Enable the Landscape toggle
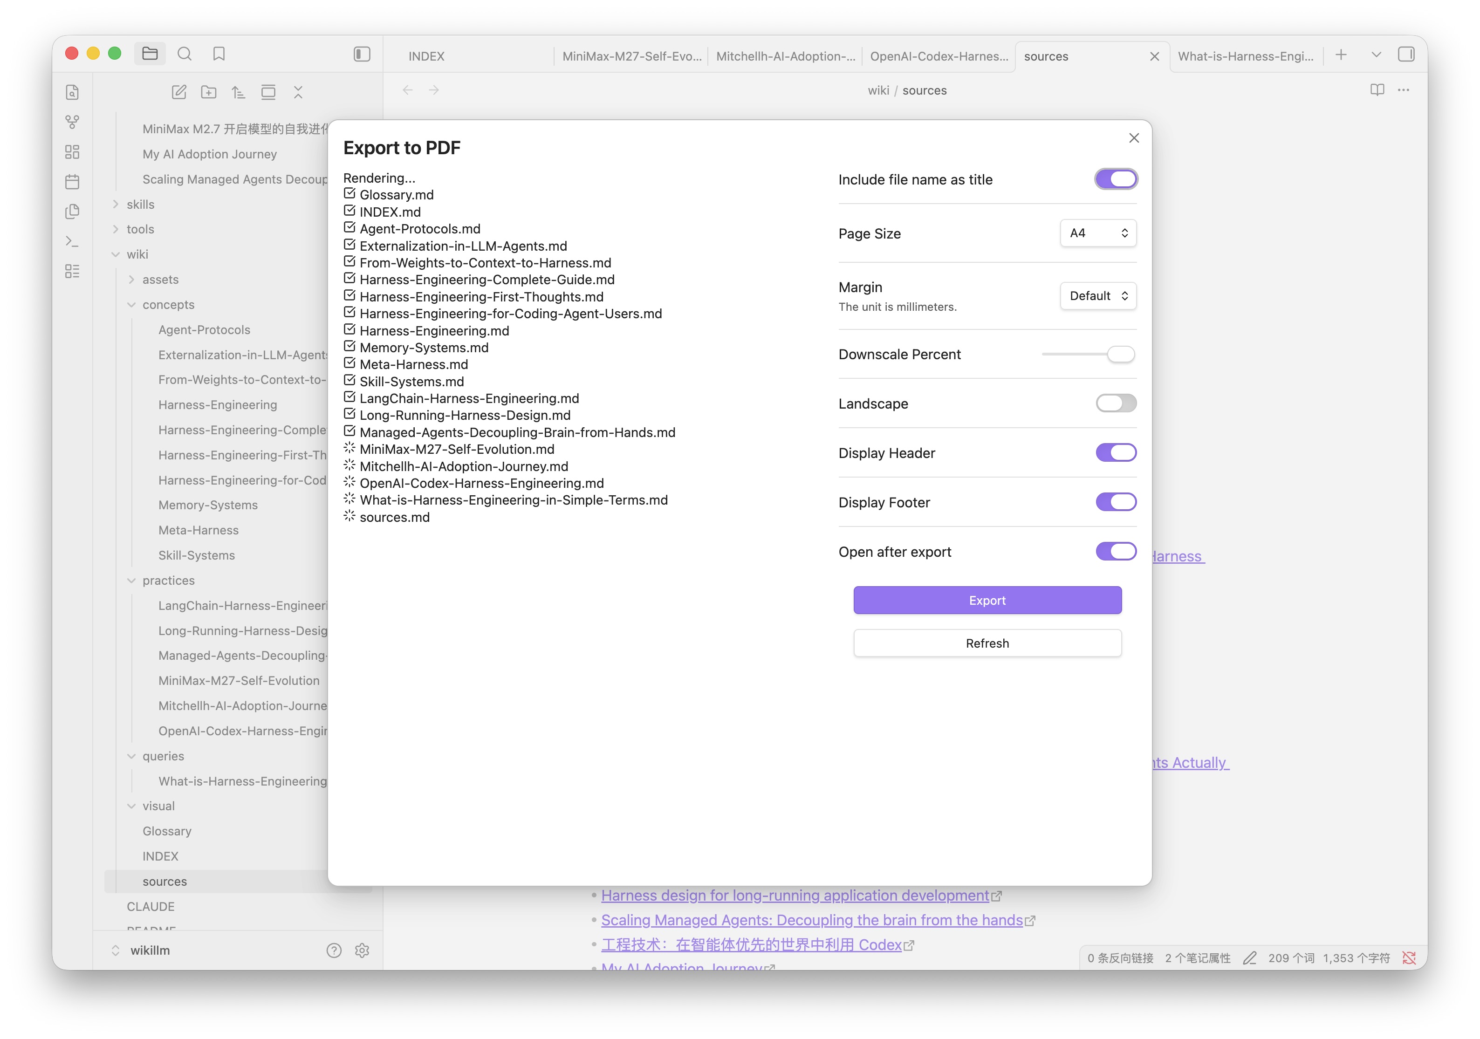 1116,403
